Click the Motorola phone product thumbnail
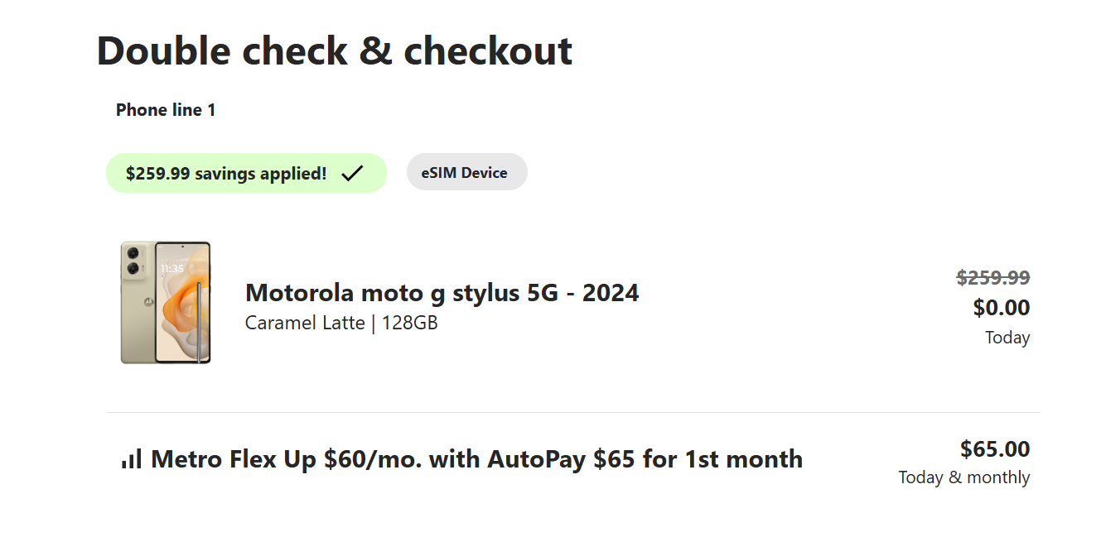The width and height of the screenshot is (1101, 537). [166, 303]
